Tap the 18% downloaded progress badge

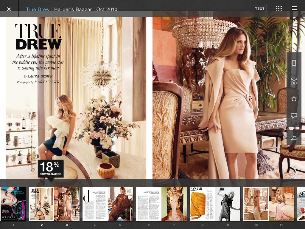[51, 168]
